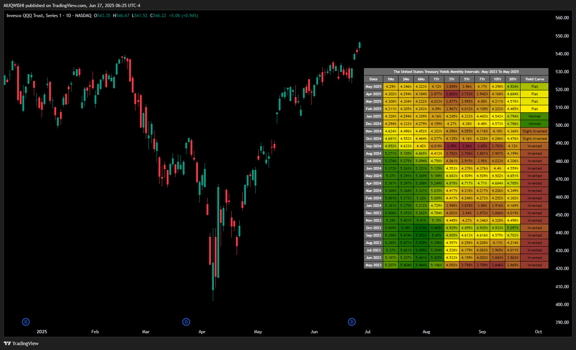Click the dividend 'D' marker above the 2025 label
Viewport: 576px width, 350px height.
[26, 322]
